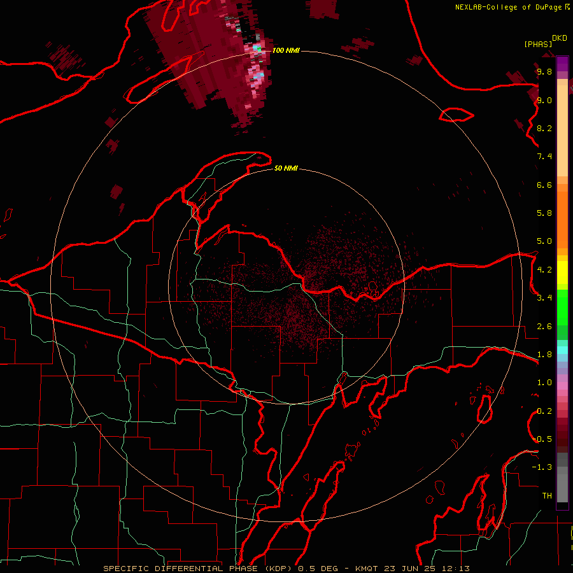Click the "50 NMI" range ring label
The width and height of the screenshot is (573, 573).
pyautogui.click(x=286, y=168)
